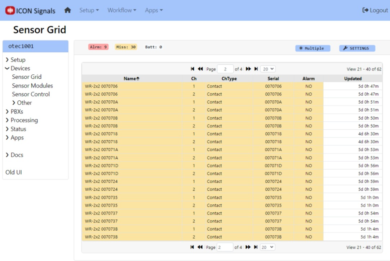This screenshot has width=390, height=261.
Task: Jump to last page in top pager
Action: [256, 69]
